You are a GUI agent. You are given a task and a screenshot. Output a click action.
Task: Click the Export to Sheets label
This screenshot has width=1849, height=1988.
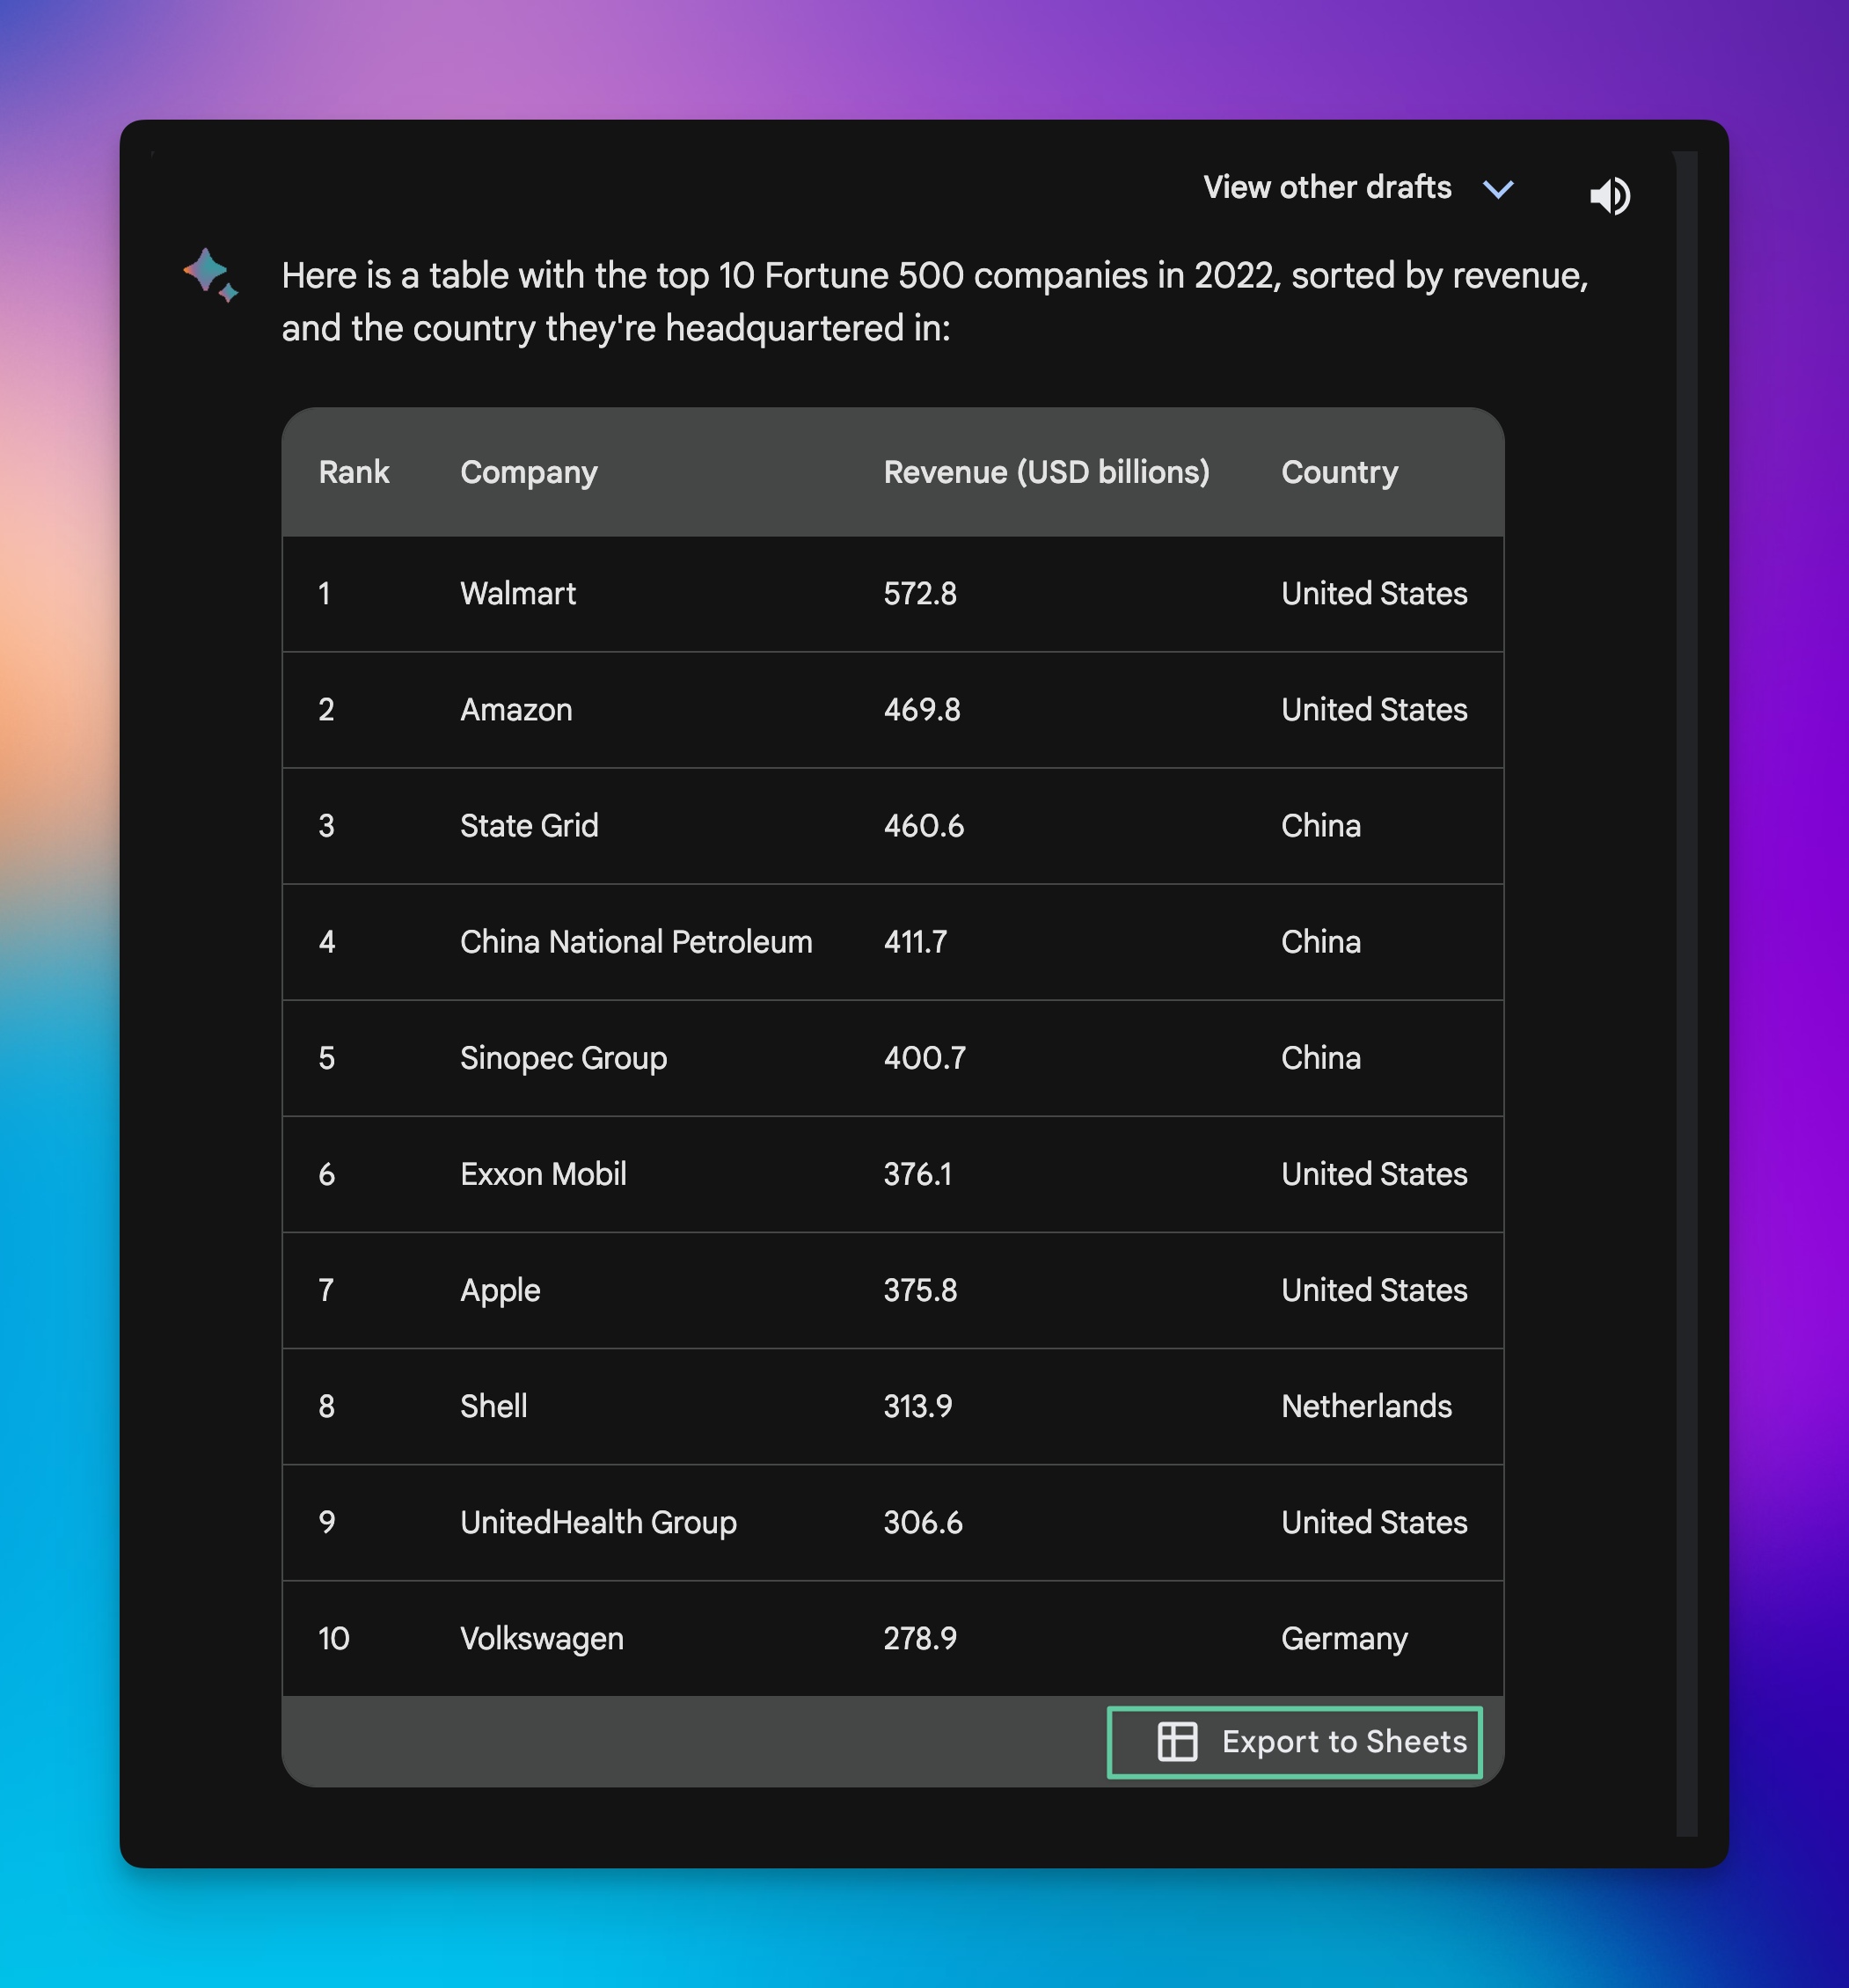(x=1344, y=1741)
